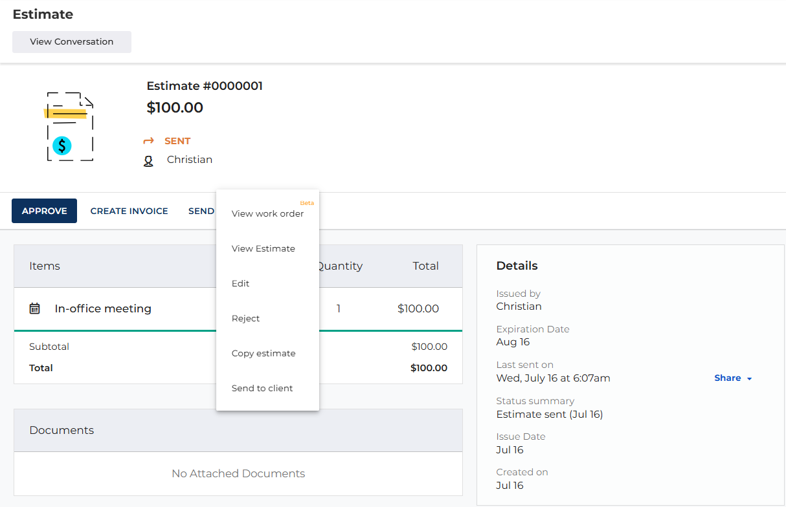Click the orange SENT status arrow icon

(148, 141)
